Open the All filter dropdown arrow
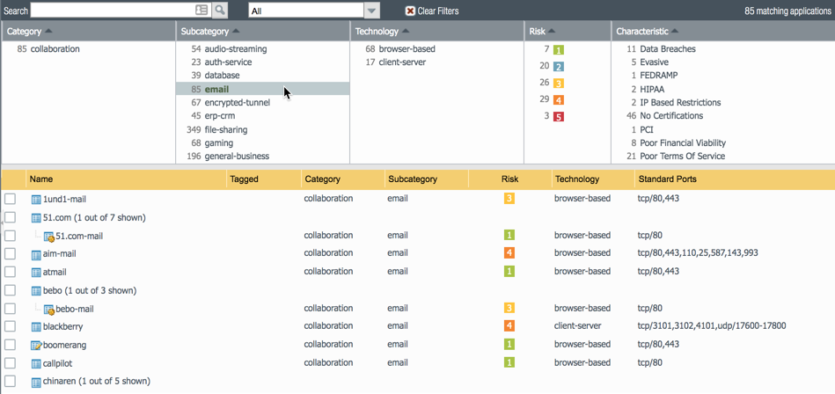The height and width of the screenshot is (394, 835). click(x=372, y=11)
